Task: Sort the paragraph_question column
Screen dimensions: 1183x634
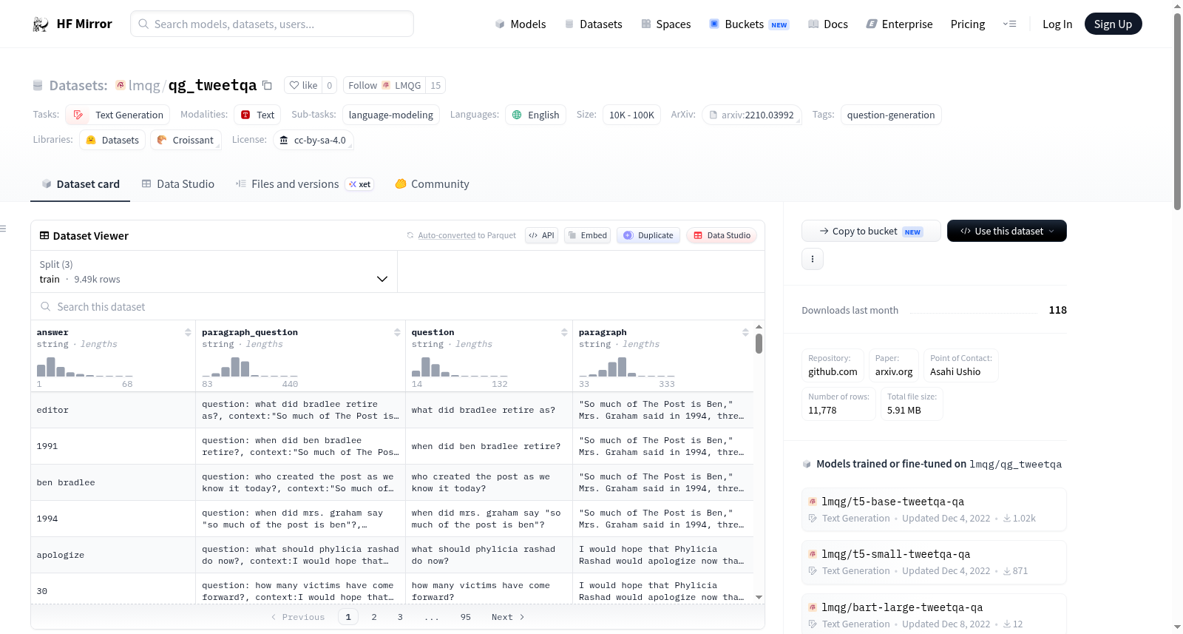Action: pyautogui.click(x=397, y=333)
